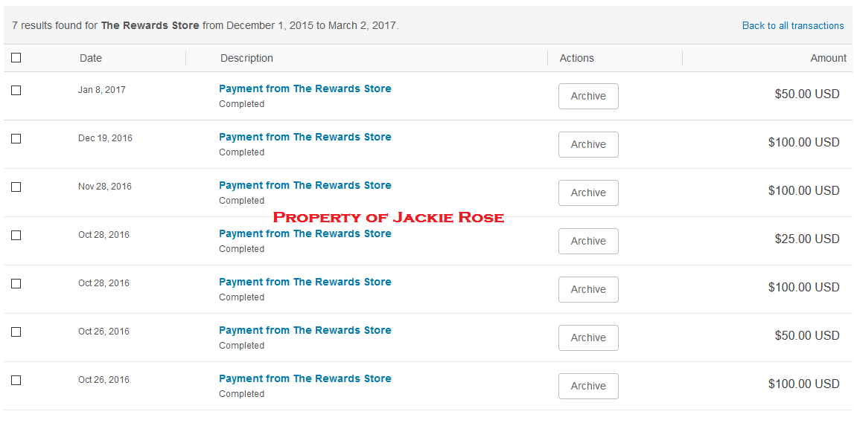The image size is (854, 423).
Task: Archive the $25.00 Oct 28 transaction
Action: [588, 242]
